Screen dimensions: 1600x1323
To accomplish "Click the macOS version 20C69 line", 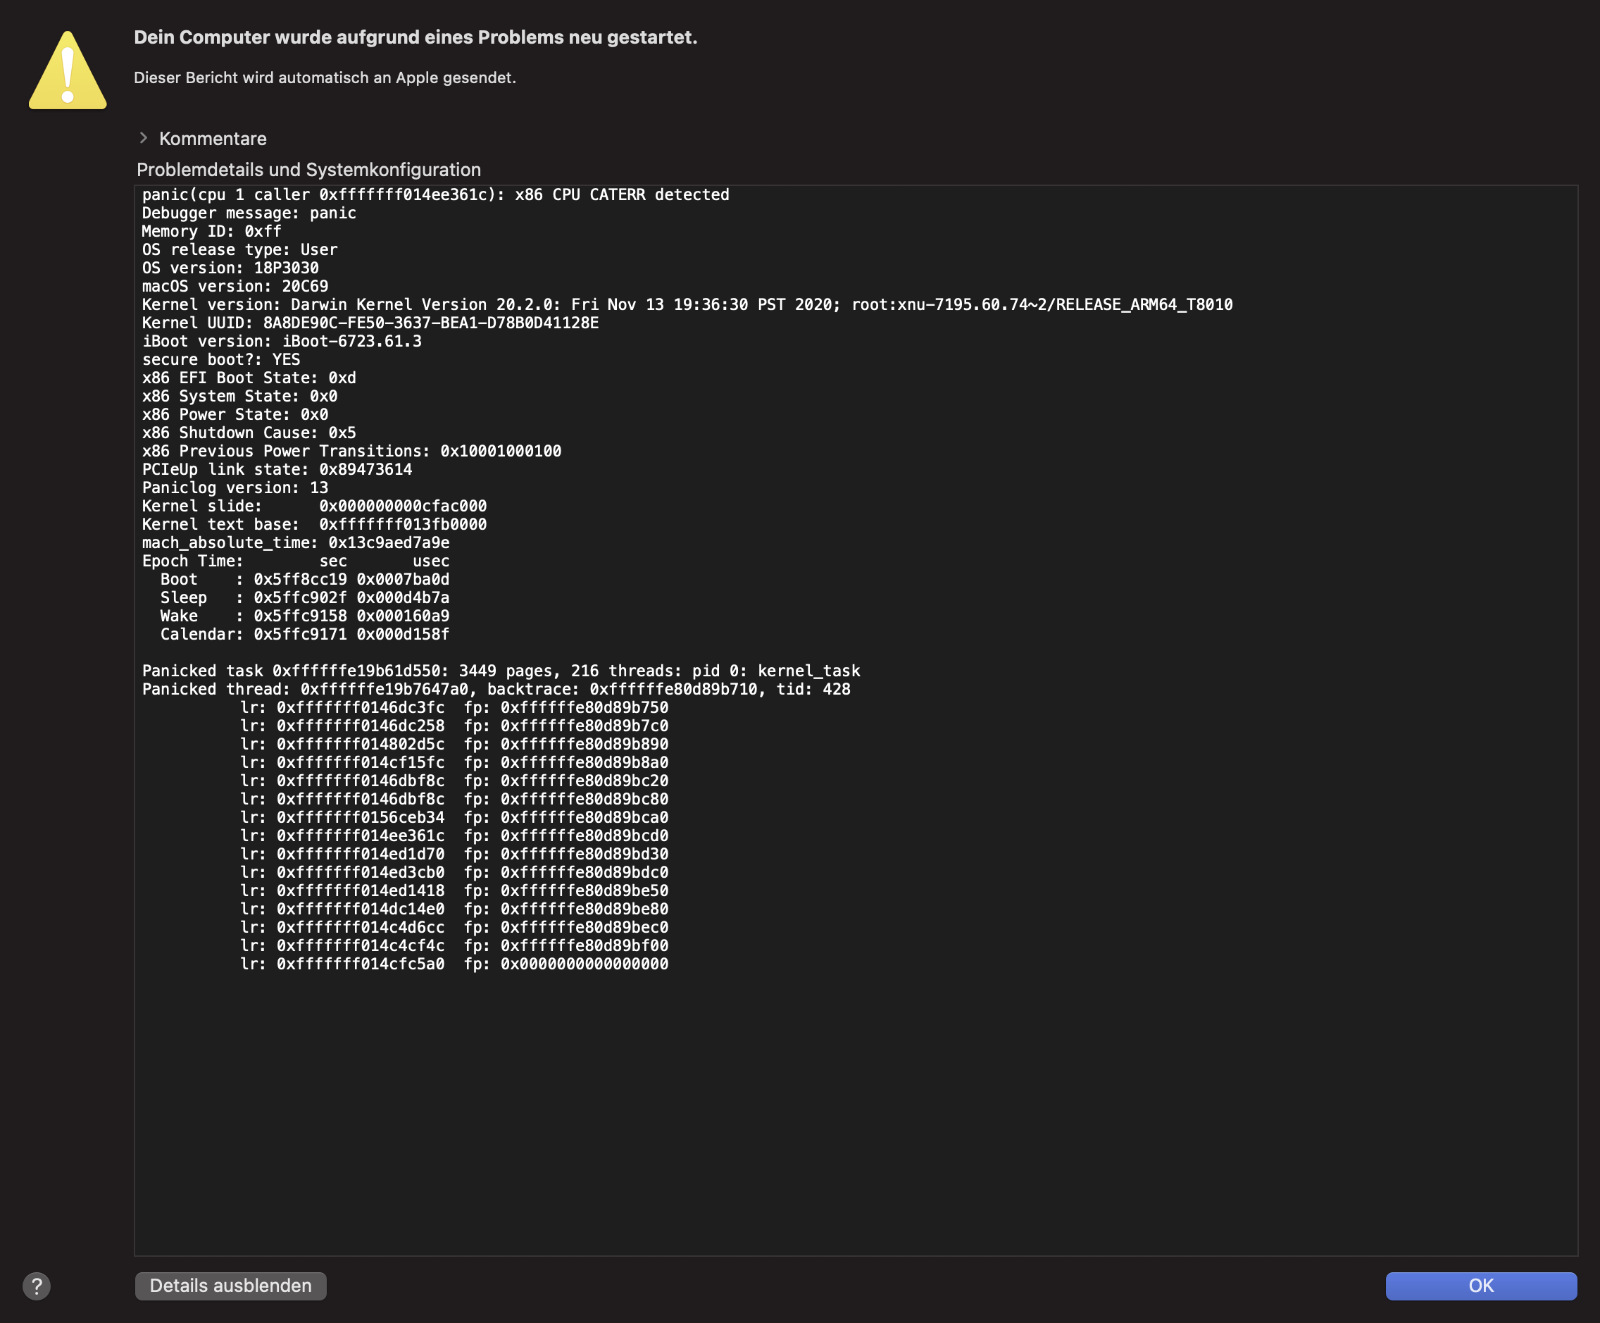I will pyautogui.click(x=235, y=287).
